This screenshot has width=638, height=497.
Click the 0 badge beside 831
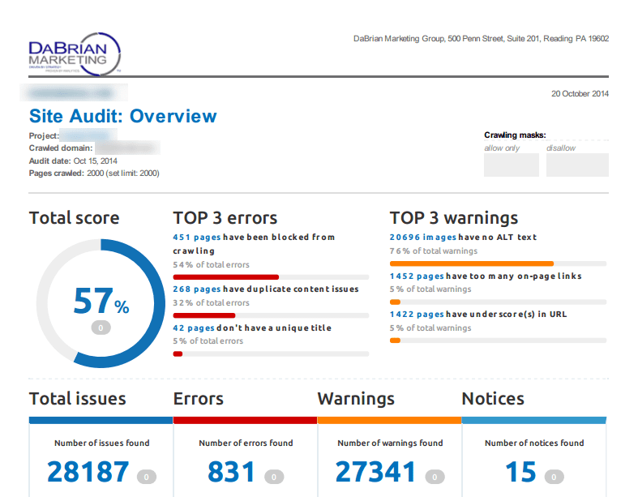pyautogui.click(x=274, y=477)
